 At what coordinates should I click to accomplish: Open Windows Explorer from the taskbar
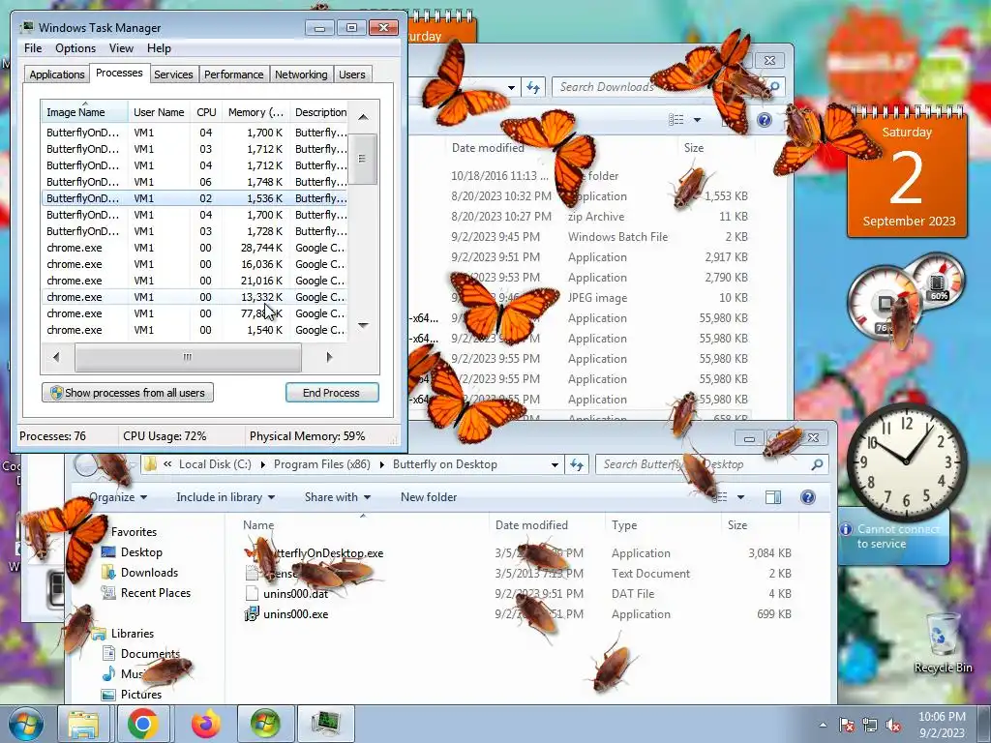83,724
